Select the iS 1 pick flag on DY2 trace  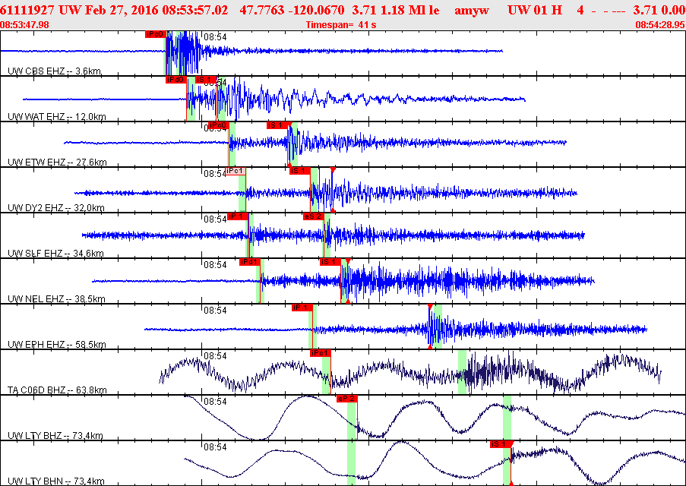(299, 171)
